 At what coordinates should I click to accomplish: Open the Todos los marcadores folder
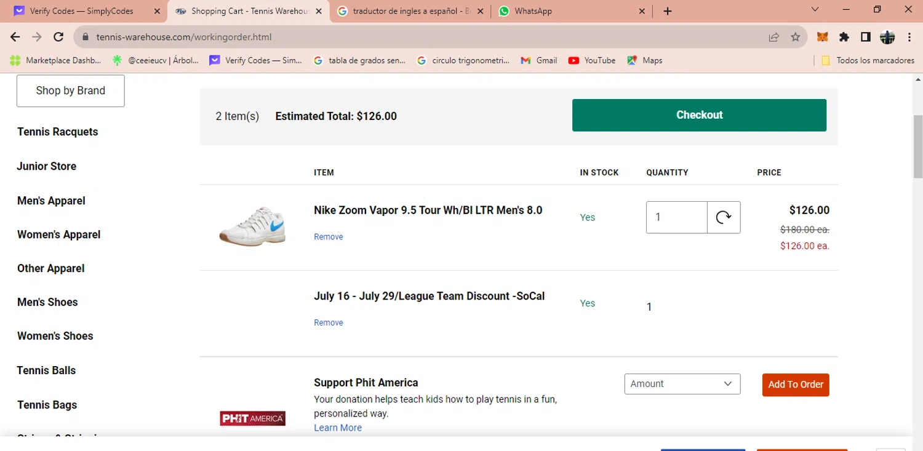[x=868, y=60]
